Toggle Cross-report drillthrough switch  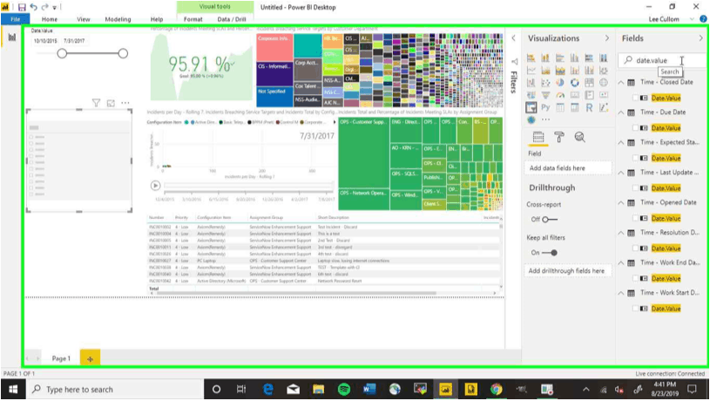550,220
